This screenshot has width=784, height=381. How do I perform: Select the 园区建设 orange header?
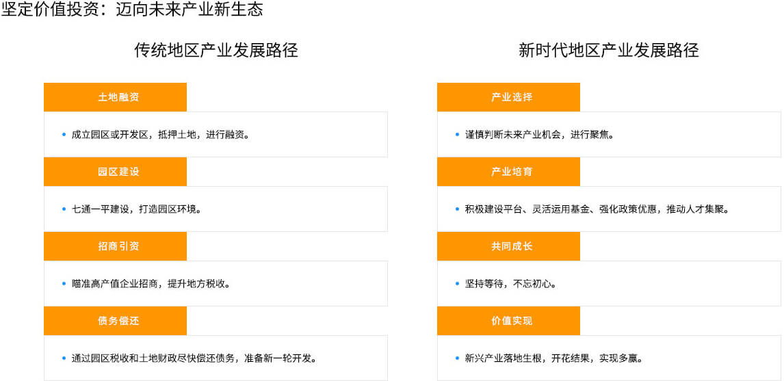pos(115,172)
